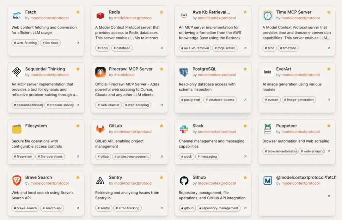This screenshot has height=220, width=342.
Task: Click the Slack logo icon
Action: 184,129
